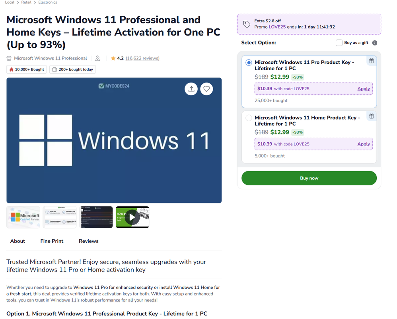Image resolution: width=397 pixels, height=319 pixels.
Task: Go to Retail in the breadcrumb
Action: point(26,2)
